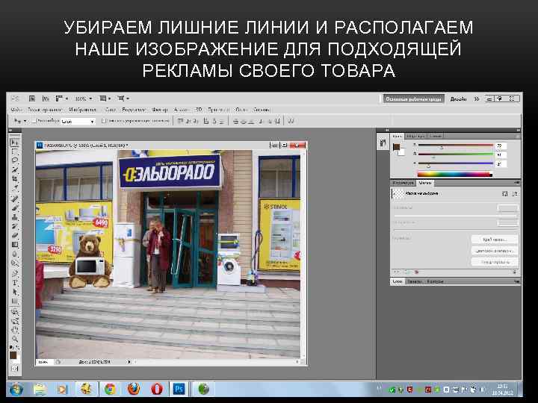Select the Shape tool

point(14,302)
